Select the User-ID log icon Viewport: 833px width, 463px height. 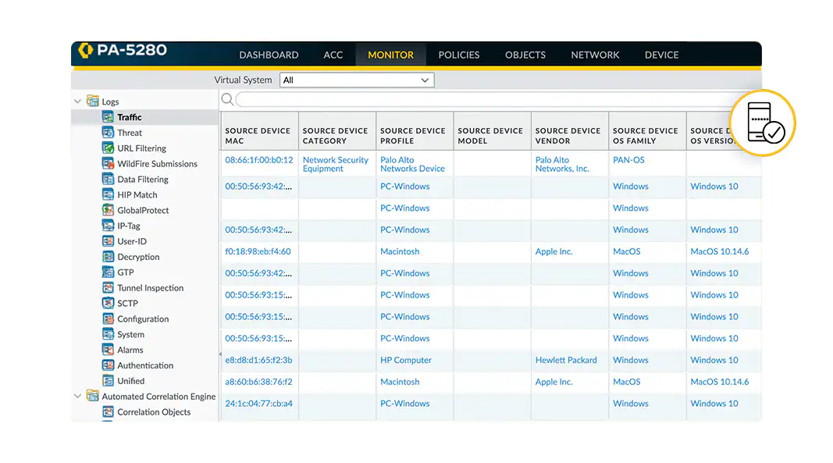pos(107,241)
